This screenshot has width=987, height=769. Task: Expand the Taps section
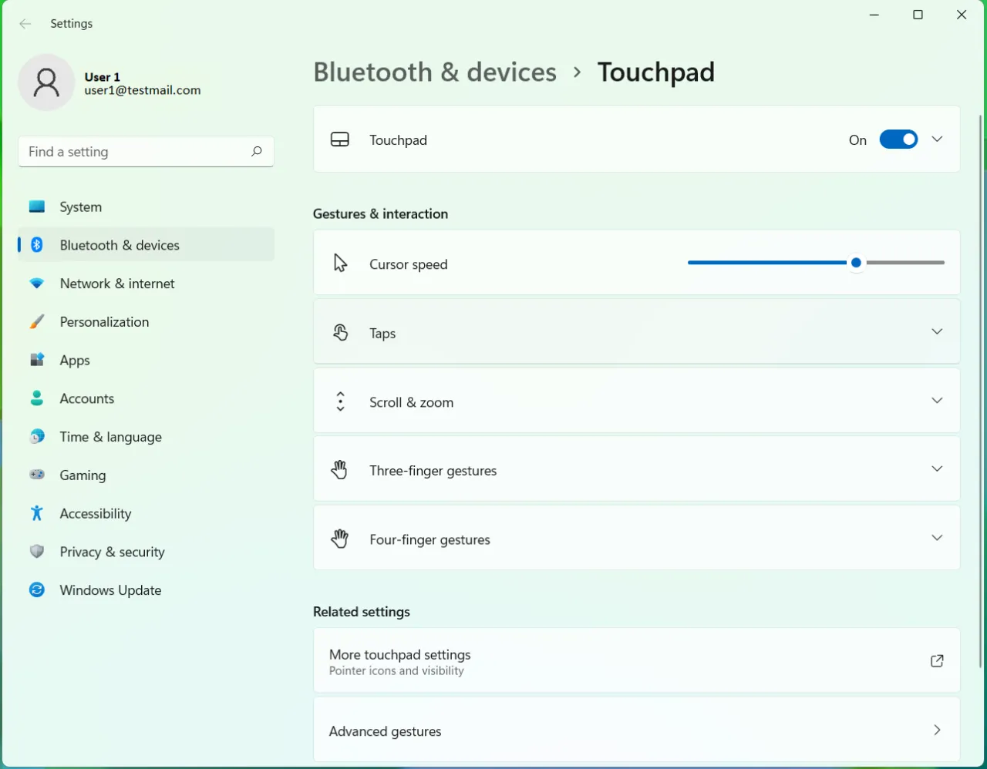[937, 331]
